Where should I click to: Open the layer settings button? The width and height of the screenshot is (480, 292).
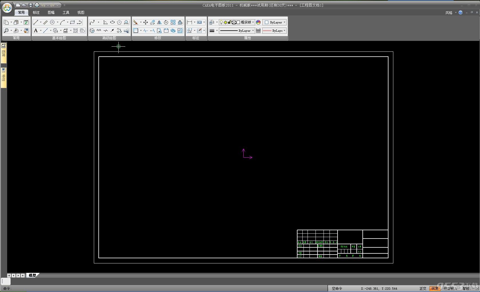212,22
